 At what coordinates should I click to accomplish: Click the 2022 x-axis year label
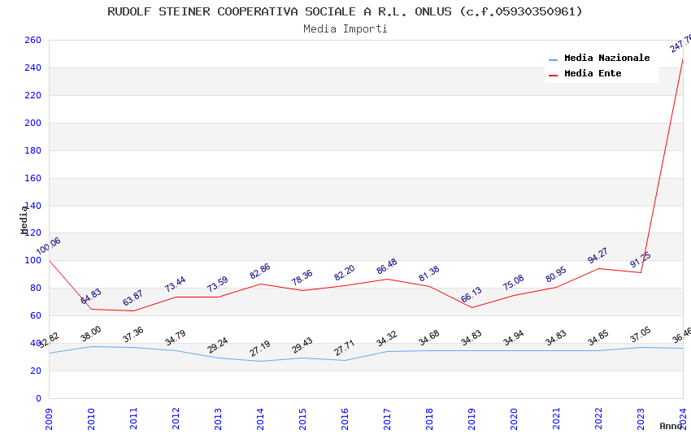(x=599, y=419)
